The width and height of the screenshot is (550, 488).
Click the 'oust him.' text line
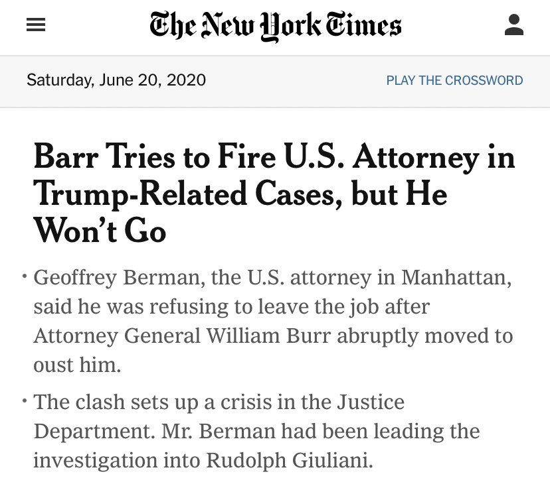coord(77,365)
